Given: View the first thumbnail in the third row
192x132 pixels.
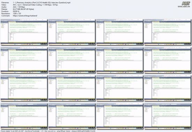Looking at the screenshot, I should tap(24, 88).
